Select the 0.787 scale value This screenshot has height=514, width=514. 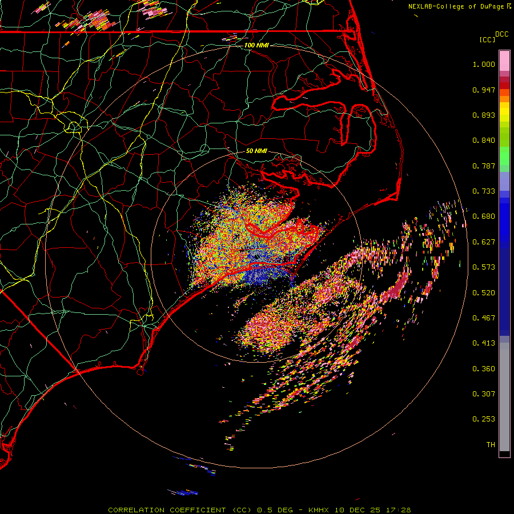pyautogui.click(x=484, y=166)
